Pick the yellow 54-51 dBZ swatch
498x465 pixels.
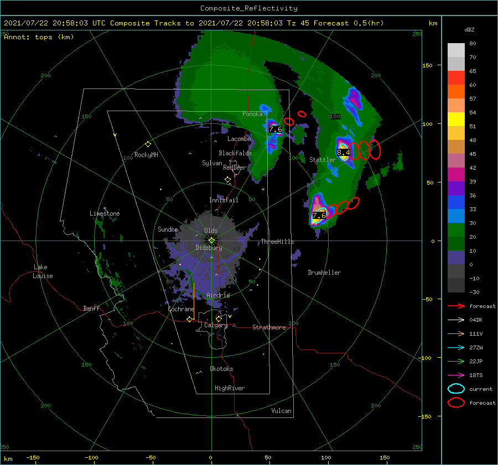[x=456, y=119]
